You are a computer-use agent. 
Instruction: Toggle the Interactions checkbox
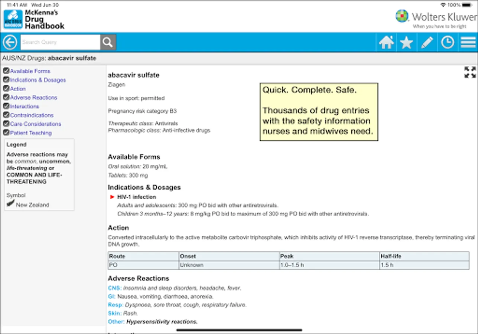click(6, 106)
